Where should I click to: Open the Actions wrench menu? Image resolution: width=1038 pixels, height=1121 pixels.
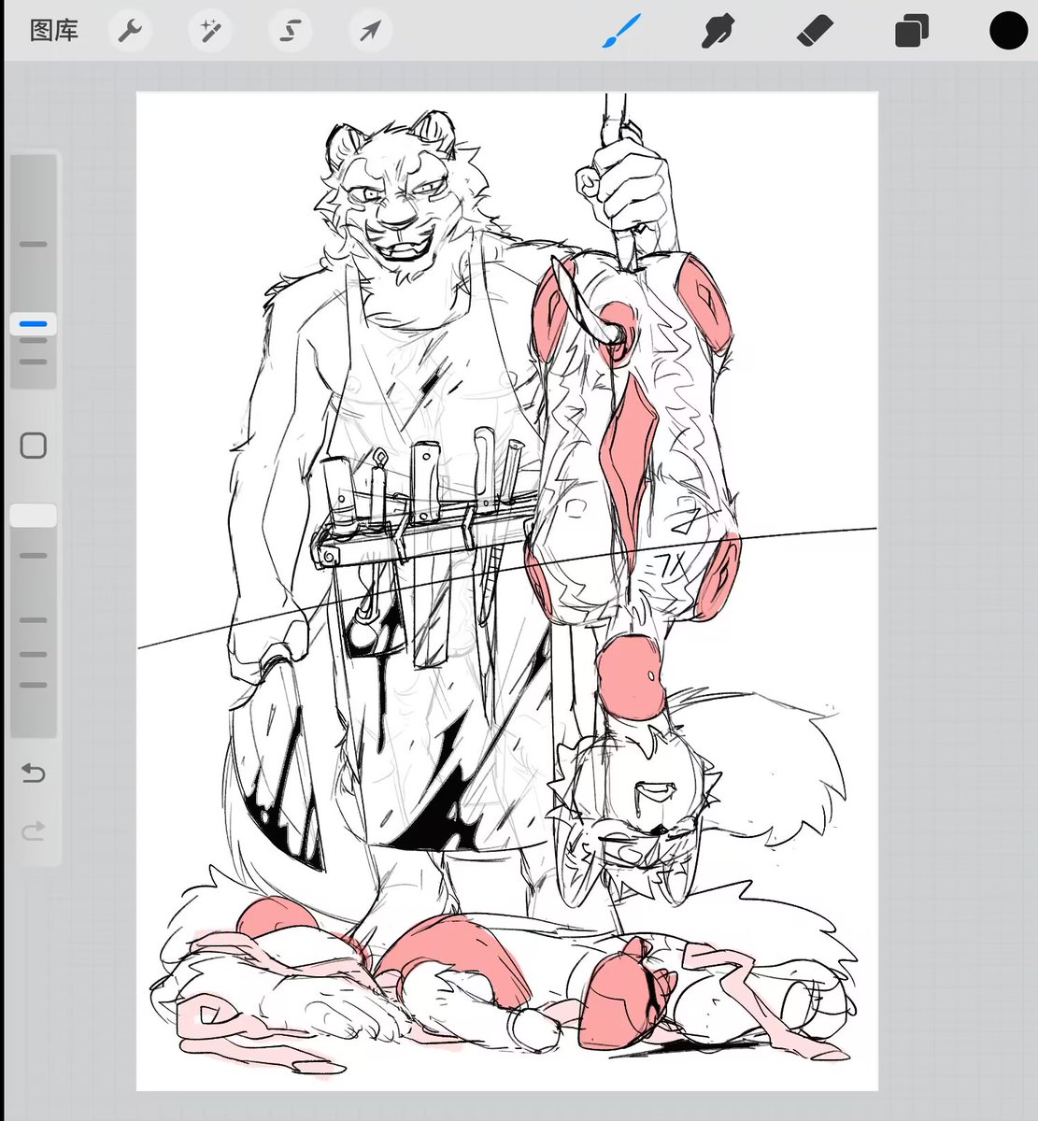(129, 32)
